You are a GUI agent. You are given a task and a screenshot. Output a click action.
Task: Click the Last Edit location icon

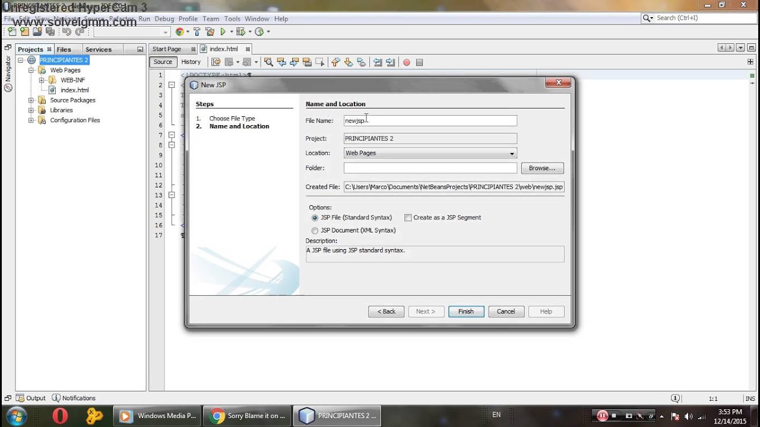point(216,62)
